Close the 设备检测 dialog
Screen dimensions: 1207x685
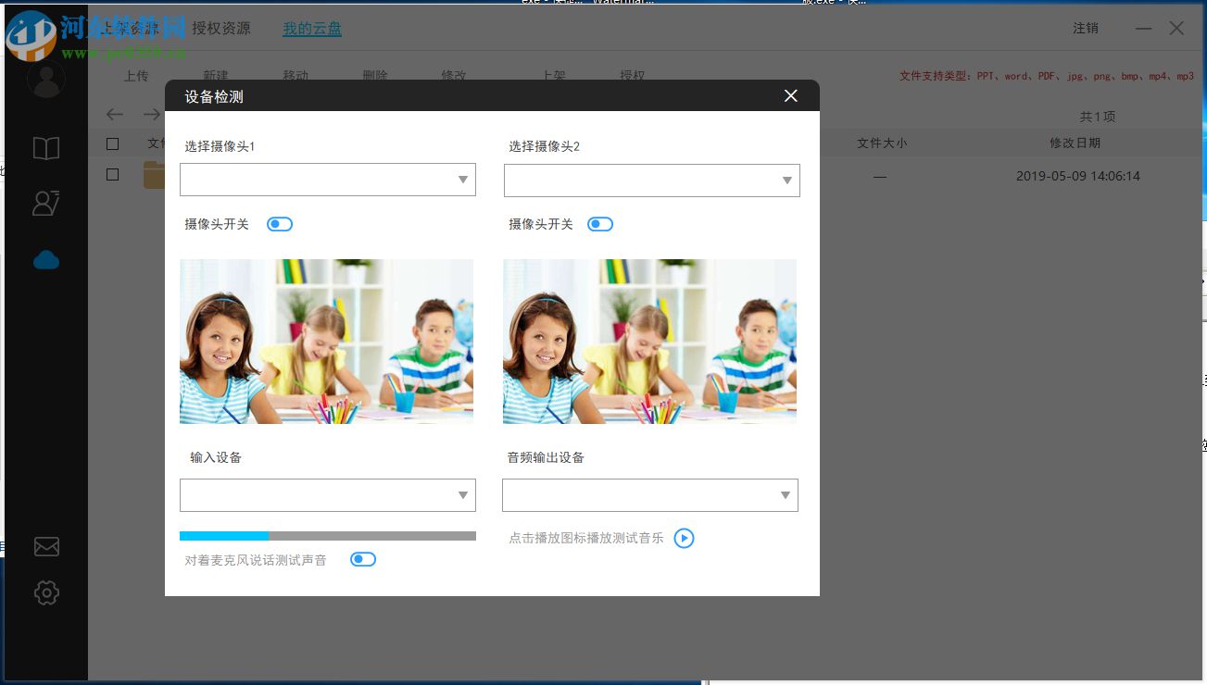click(790, 95)
